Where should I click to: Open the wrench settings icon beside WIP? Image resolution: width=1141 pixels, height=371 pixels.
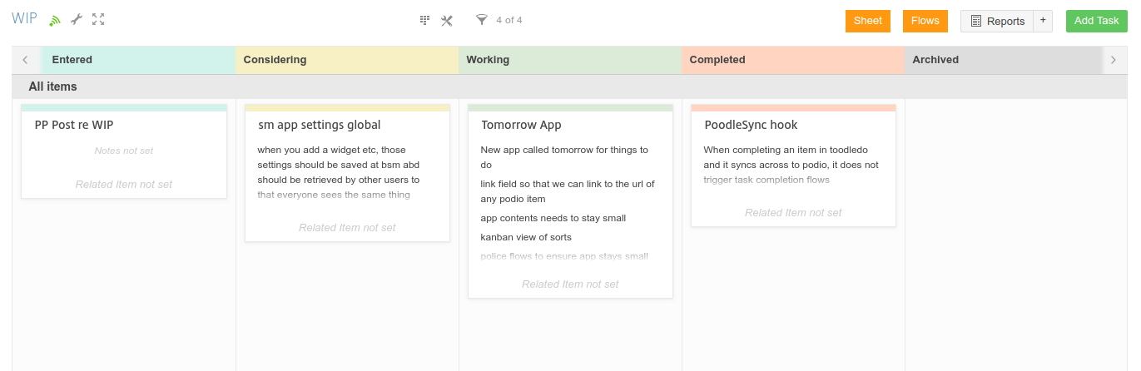[77, 19]
